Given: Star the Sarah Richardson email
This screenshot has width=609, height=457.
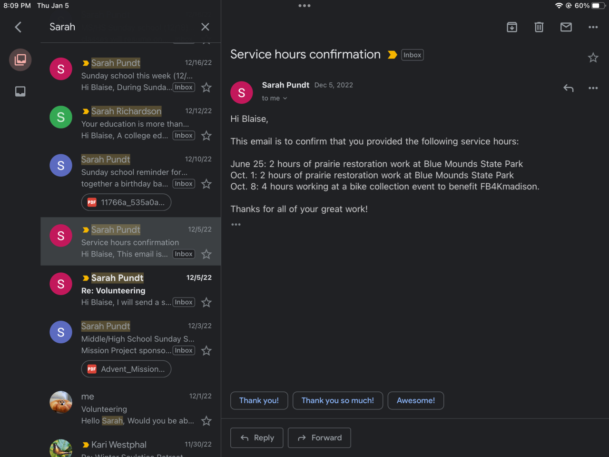Looking at the screenshot, I should click(x=206, y=136).
